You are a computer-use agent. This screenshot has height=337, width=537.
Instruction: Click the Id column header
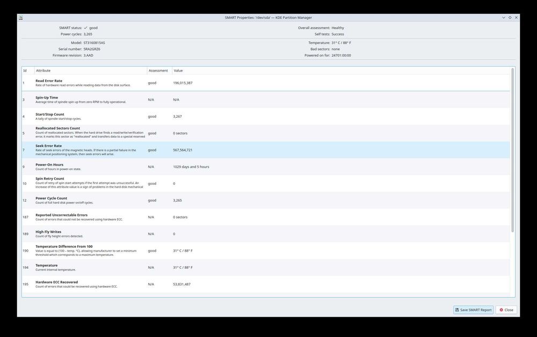[28, 70]
